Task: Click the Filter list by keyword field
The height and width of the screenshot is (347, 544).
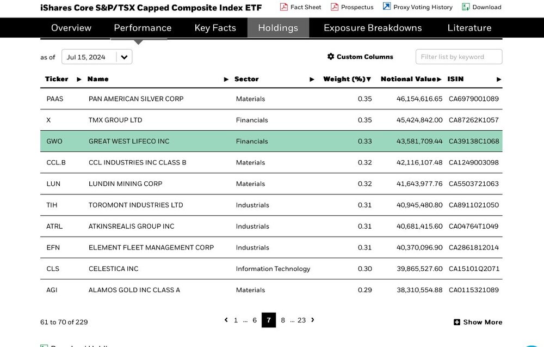Action: tap(459, 57)
